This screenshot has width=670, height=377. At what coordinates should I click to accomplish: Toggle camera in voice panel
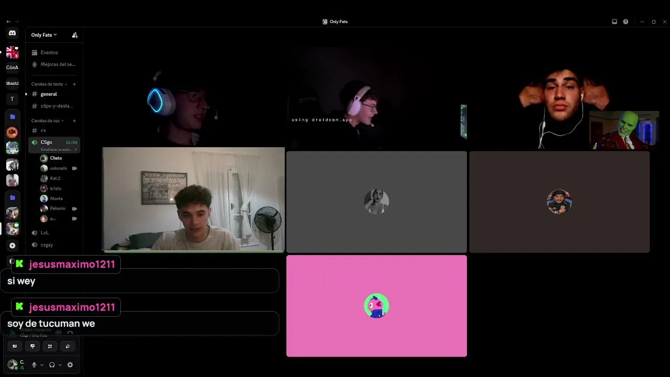[x=15, y=346]
